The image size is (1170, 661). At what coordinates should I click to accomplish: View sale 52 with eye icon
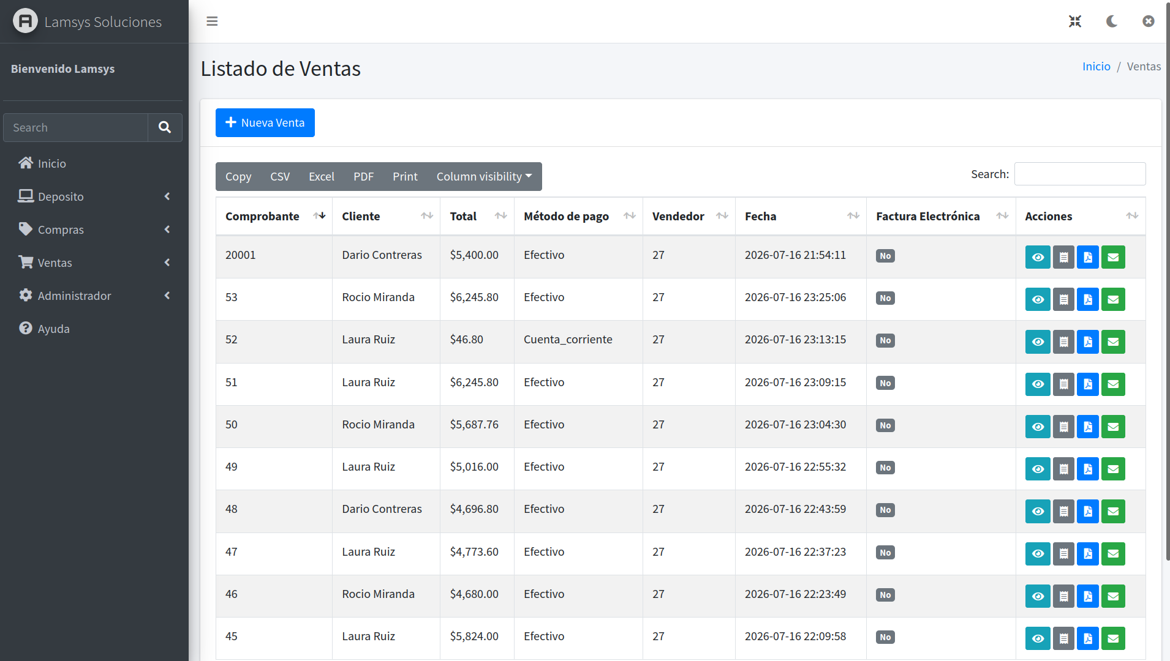pyautogui.click(x=1038, y=342)
